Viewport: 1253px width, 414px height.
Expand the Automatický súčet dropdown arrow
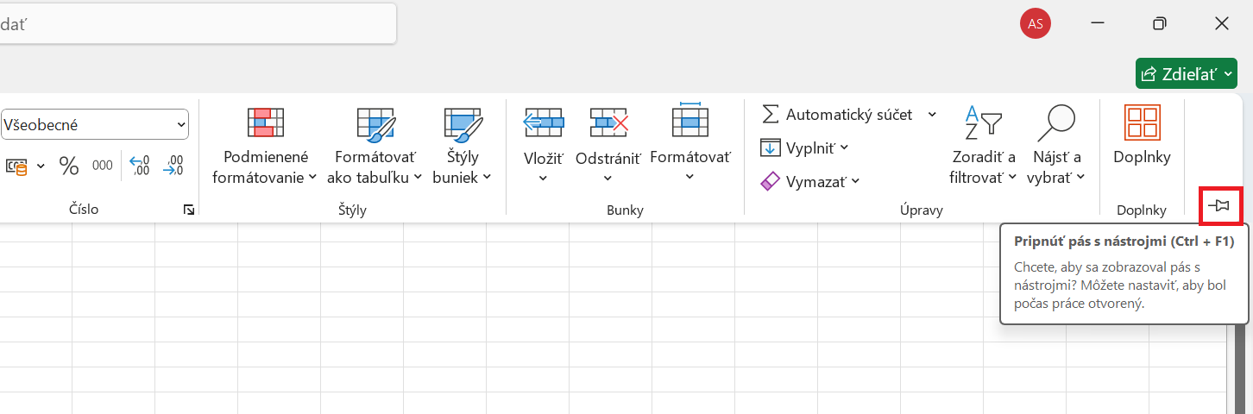[932, 115]
